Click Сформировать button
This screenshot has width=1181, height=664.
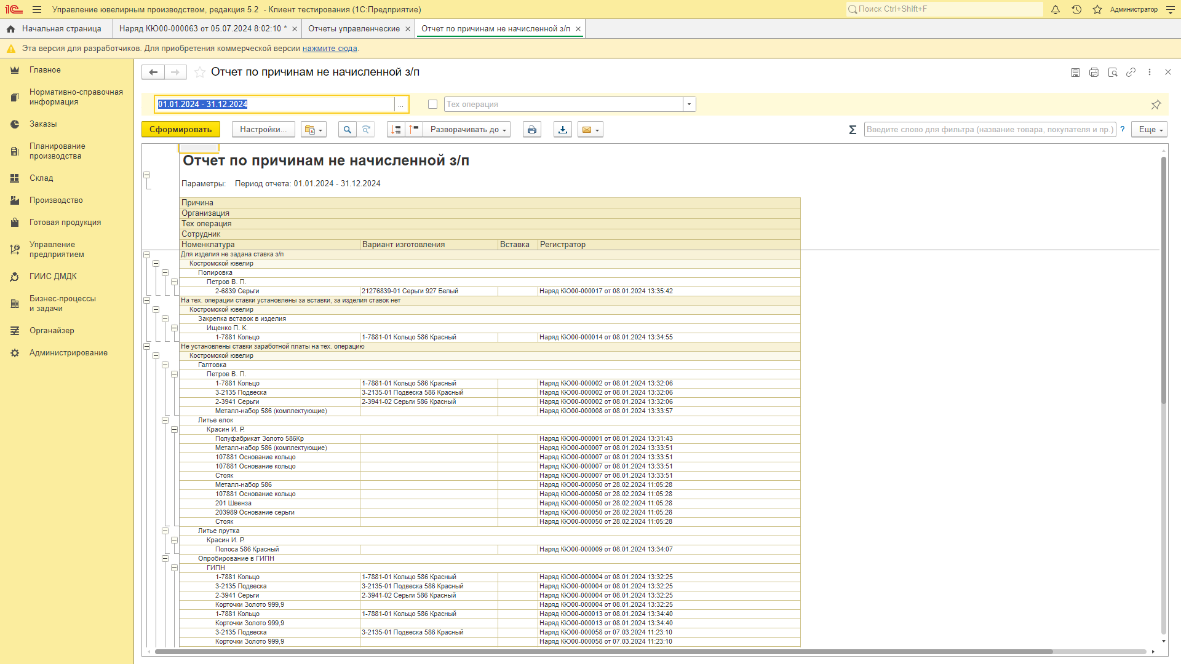[x=181, y=130]
